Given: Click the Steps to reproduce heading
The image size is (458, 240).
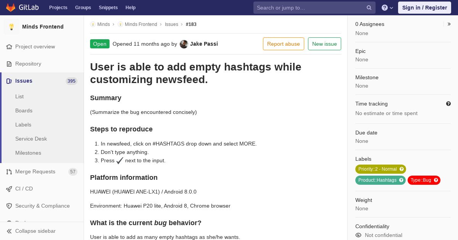Looking at the screenshot, I should tap(121, 129).
